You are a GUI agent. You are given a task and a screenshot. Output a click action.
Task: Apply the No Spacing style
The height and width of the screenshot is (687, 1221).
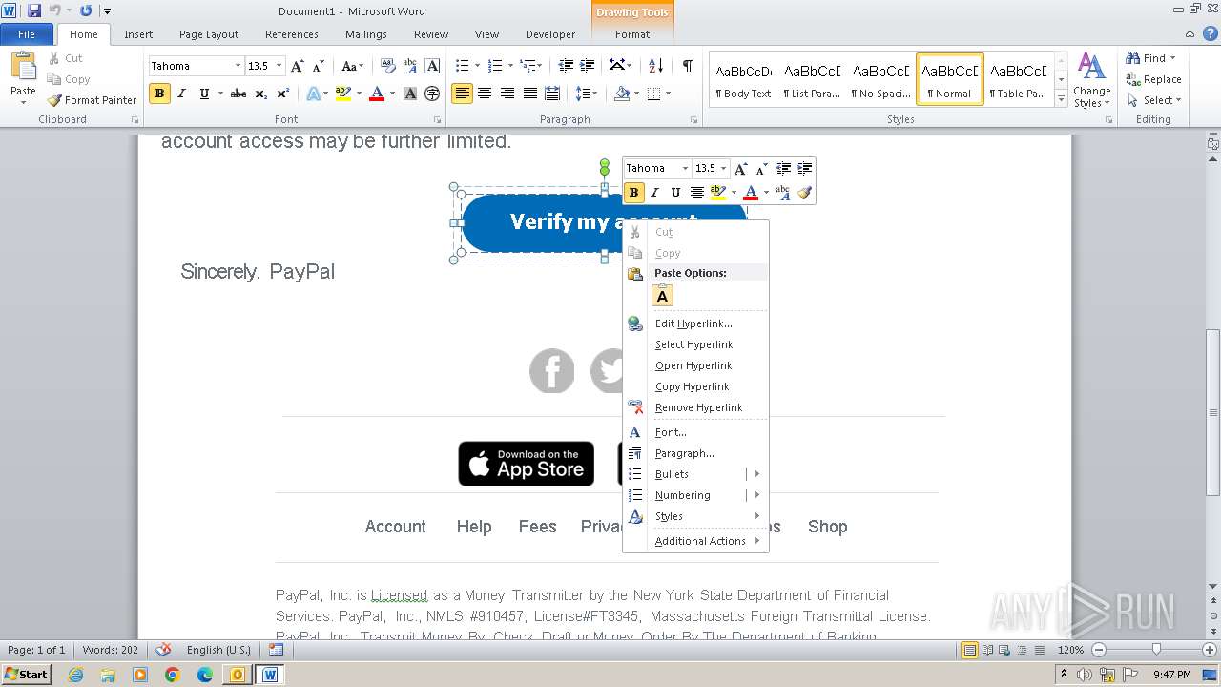(881, 79)
